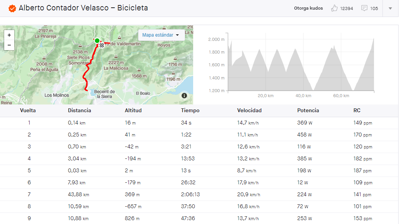Image resolution: width=404 pixels, height=224 pixels.
Task: Click the Otorga kudos label
Action: coord(309,8)
